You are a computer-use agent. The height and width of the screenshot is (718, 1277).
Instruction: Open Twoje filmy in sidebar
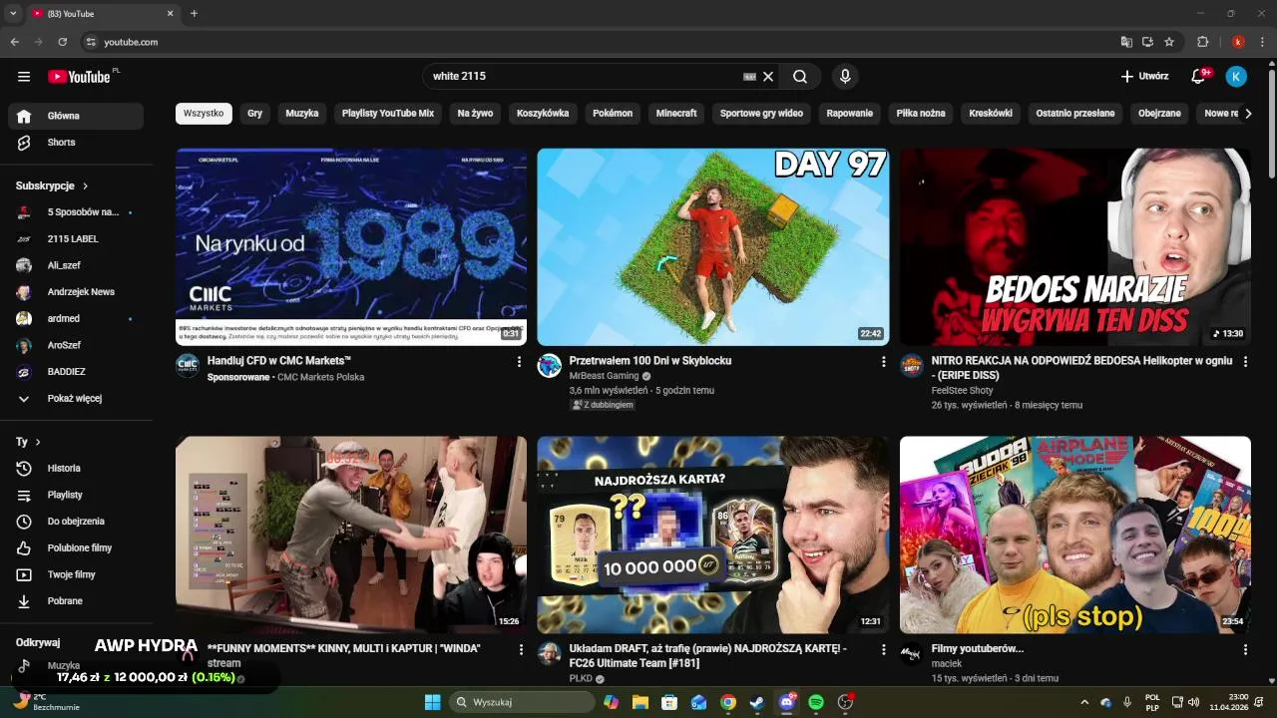[x=76, y=575]
